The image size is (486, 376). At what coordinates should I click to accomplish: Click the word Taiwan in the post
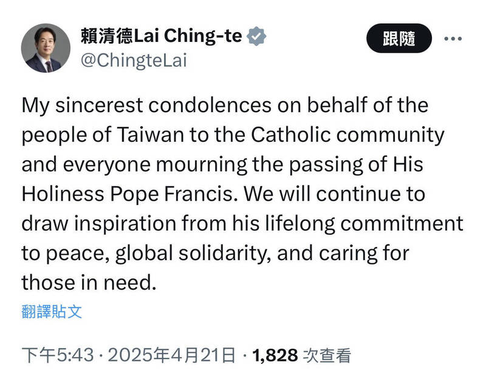(x=125, y=135)
